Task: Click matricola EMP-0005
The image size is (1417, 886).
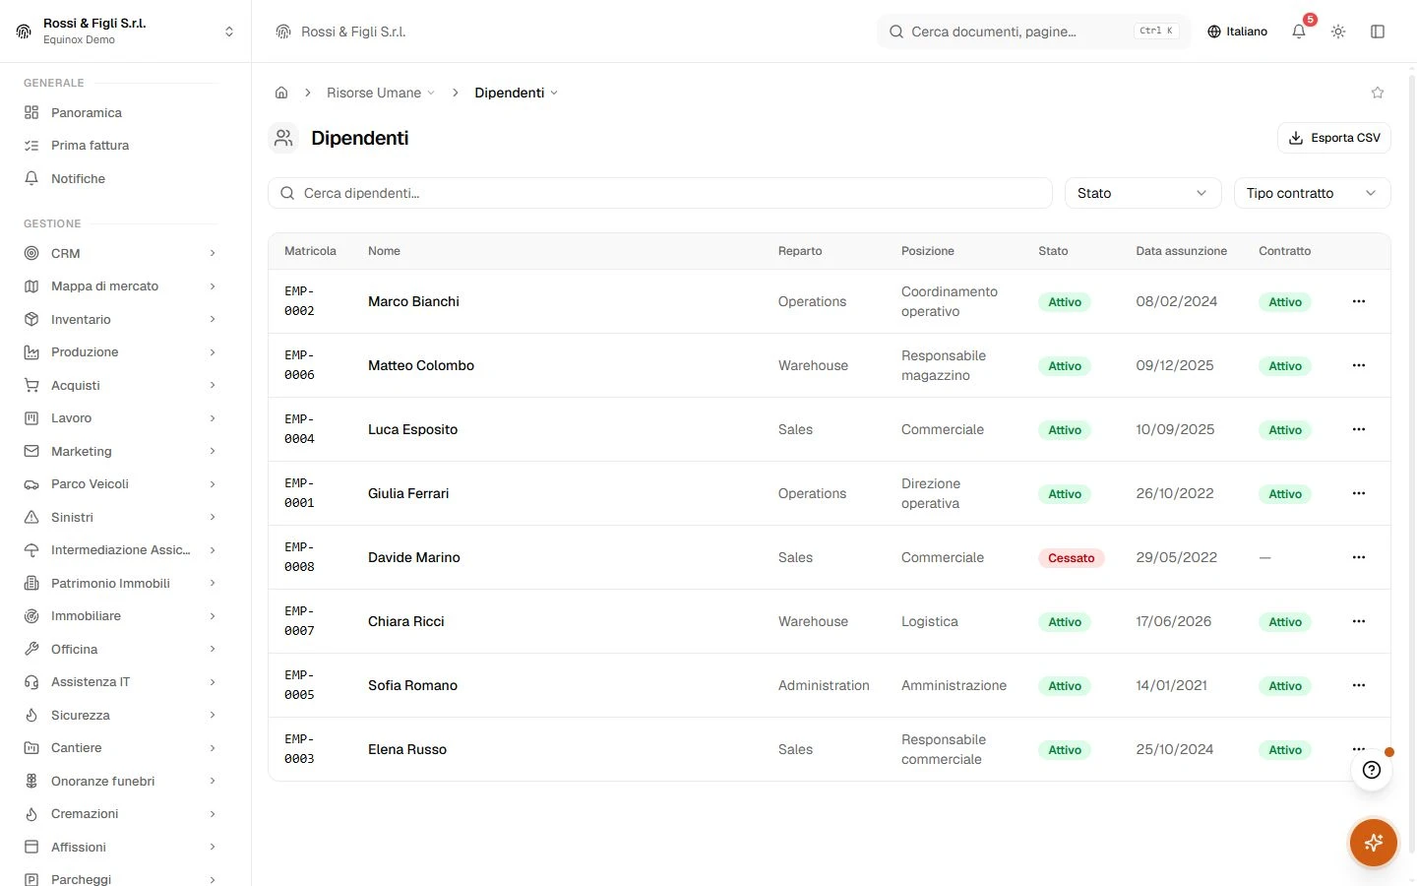Action: tap(299, 685)
